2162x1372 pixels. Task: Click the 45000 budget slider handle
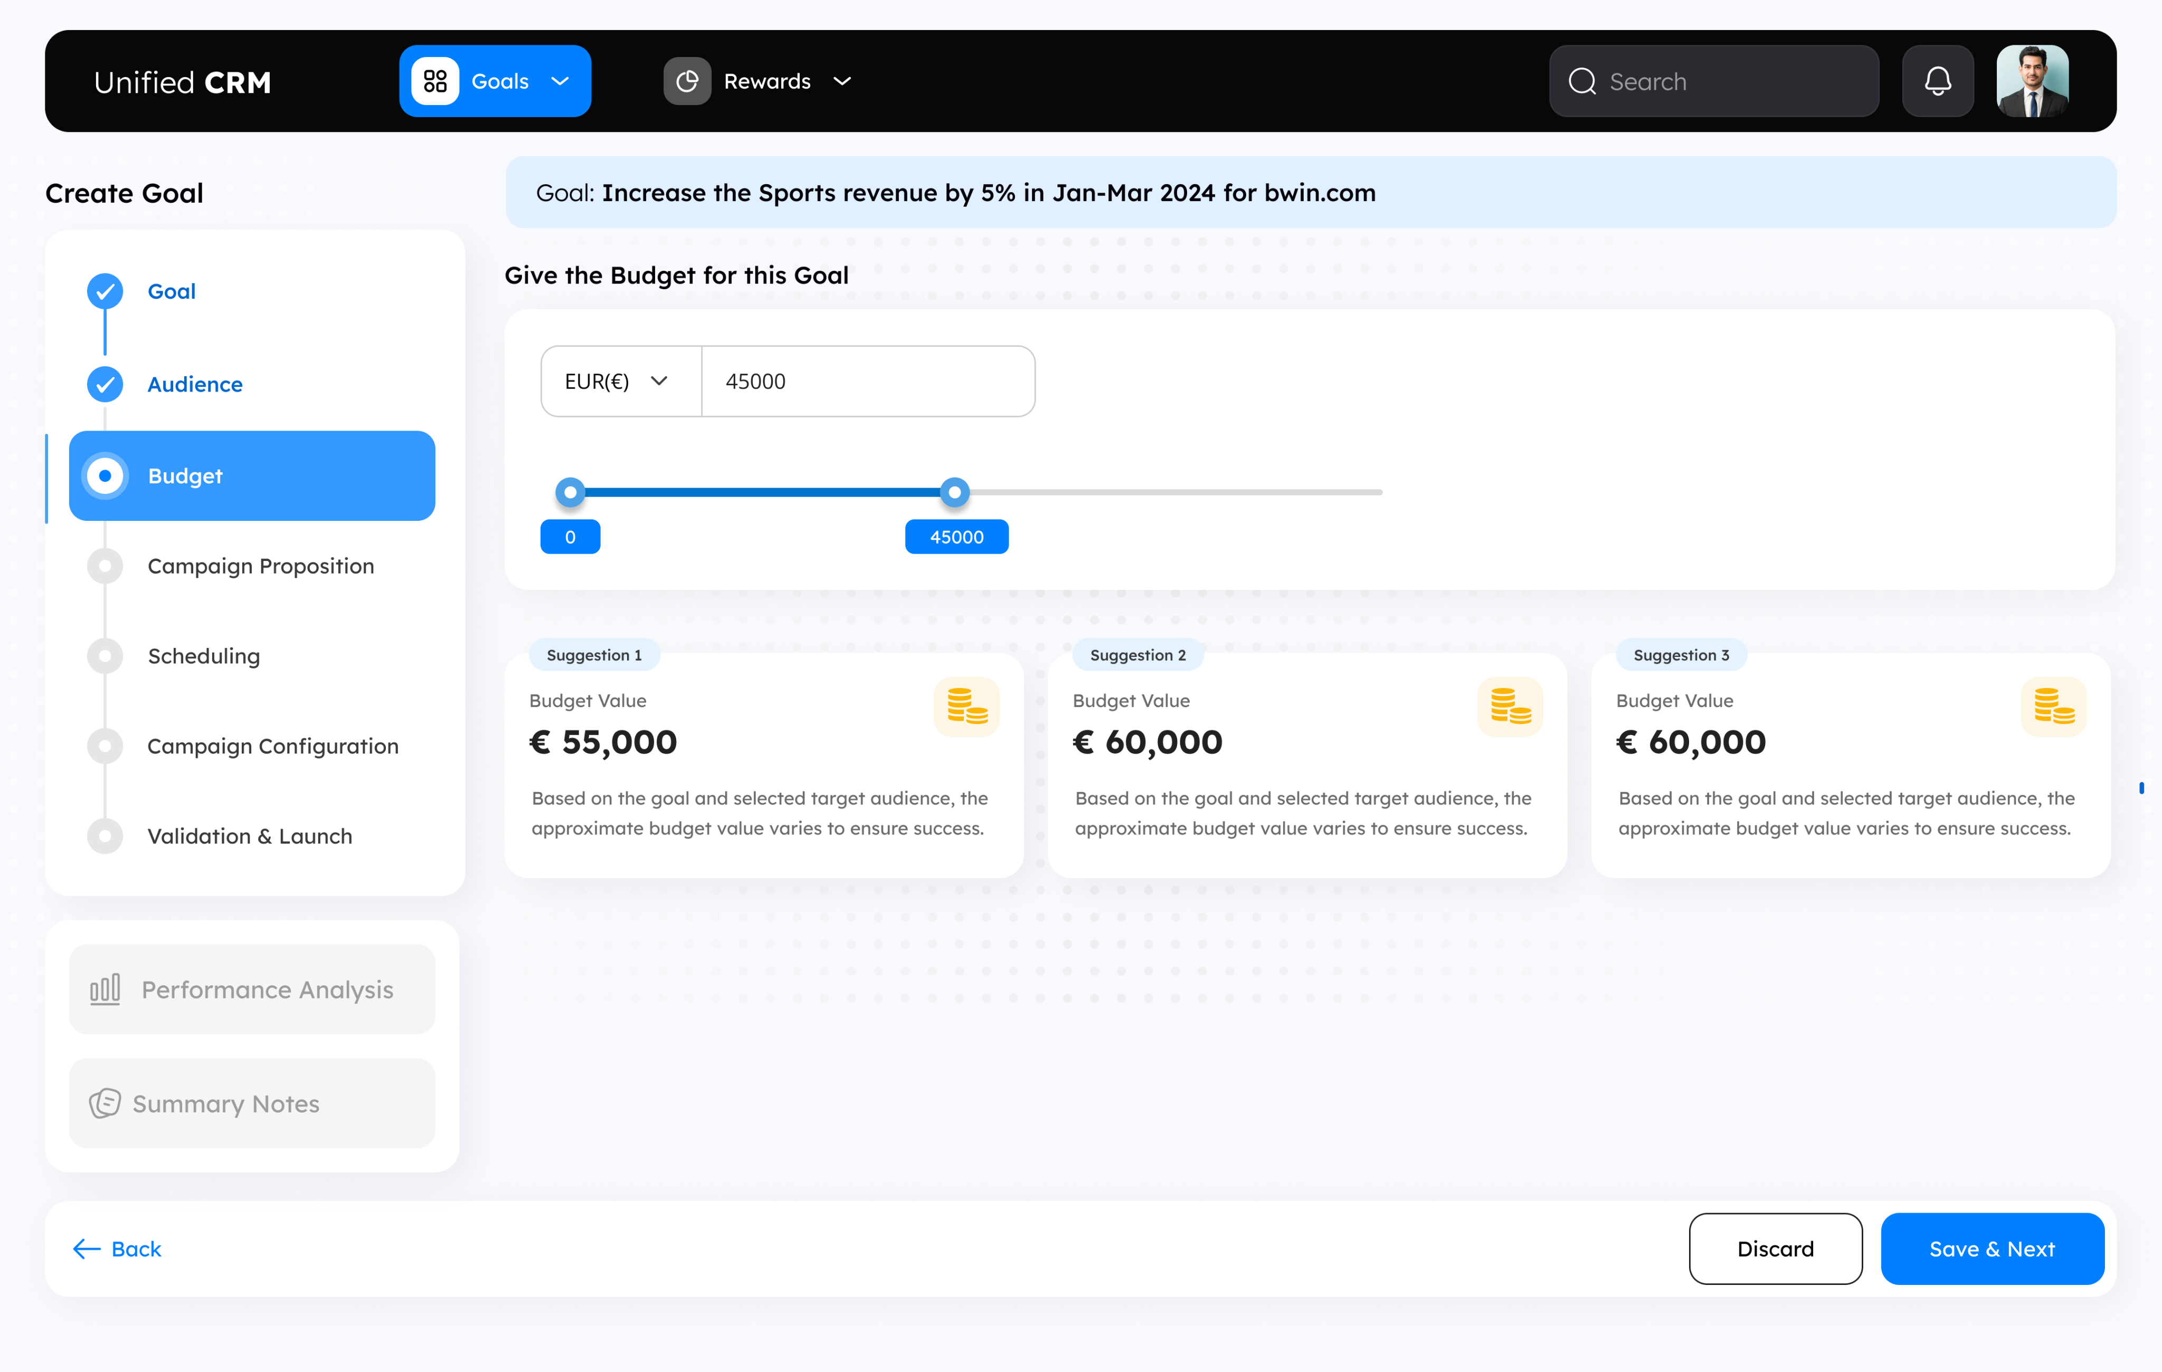click(x=954, y=492)
